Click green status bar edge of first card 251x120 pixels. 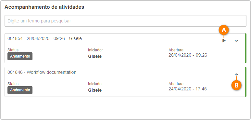pos(246,48)
